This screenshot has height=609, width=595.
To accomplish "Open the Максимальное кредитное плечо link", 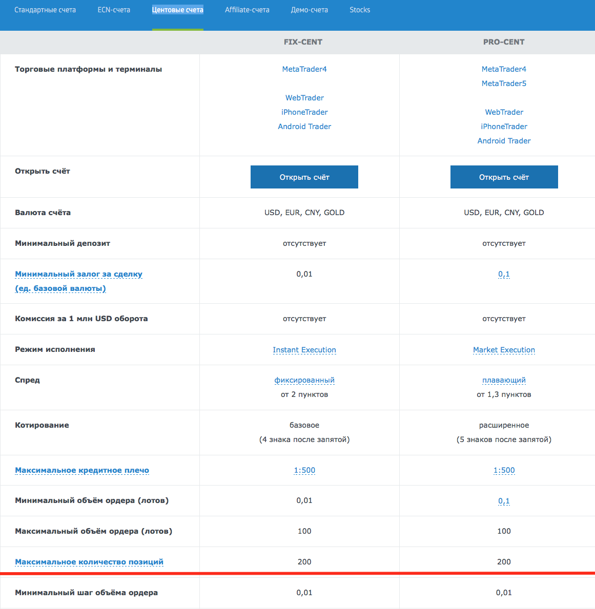I will pyautogui.click(x=82, y=470).
